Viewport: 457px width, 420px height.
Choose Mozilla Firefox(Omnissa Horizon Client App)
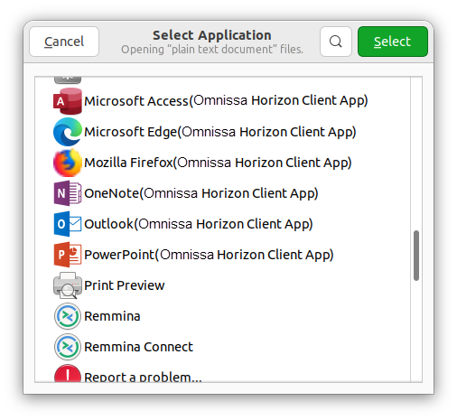click(x=218, y=163)
